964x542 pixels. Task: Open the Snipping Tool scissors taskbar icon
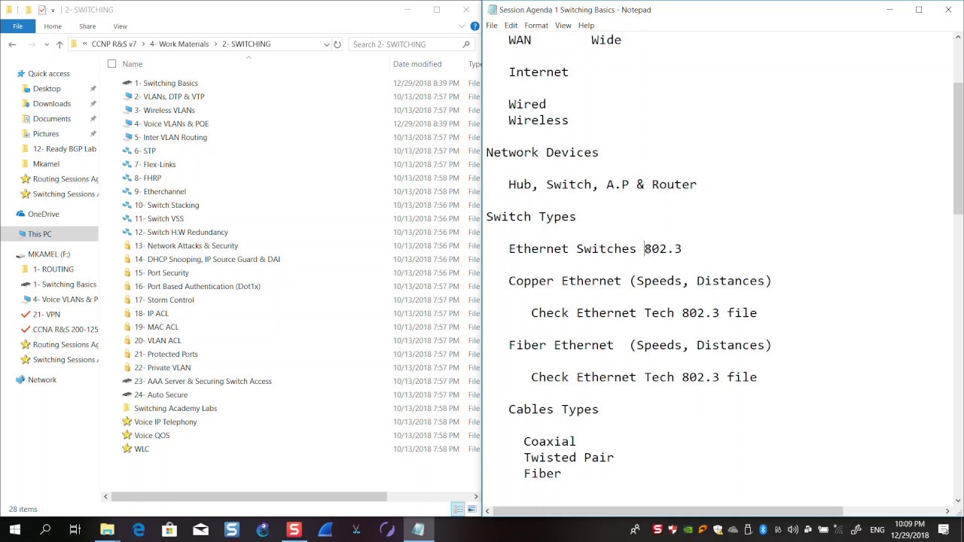pos(356,530)
